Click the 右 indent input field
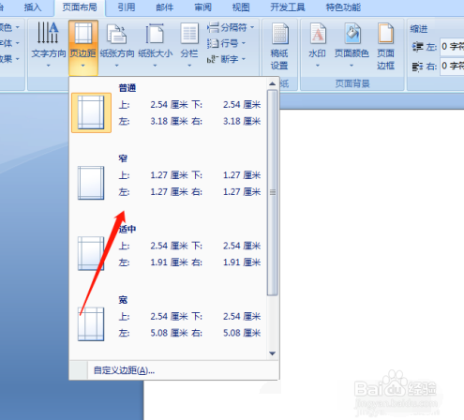This screenshot has height=420, width=464. coord(452,66)
